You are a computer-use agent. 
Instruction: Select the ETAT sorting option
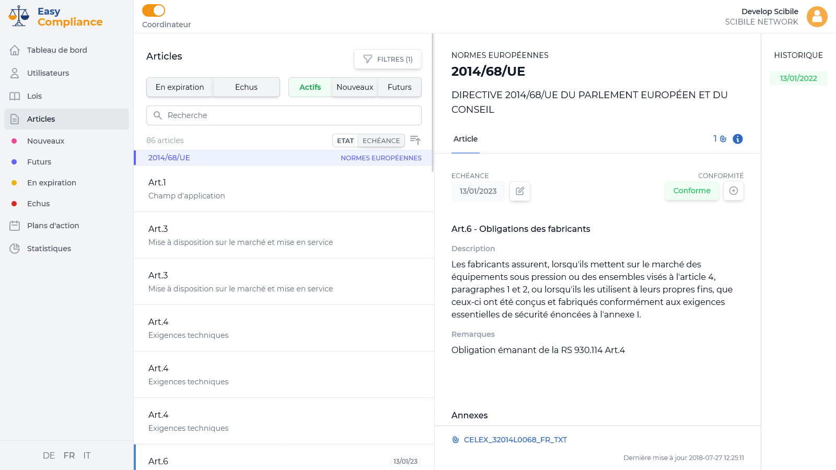tap(345, 140)
